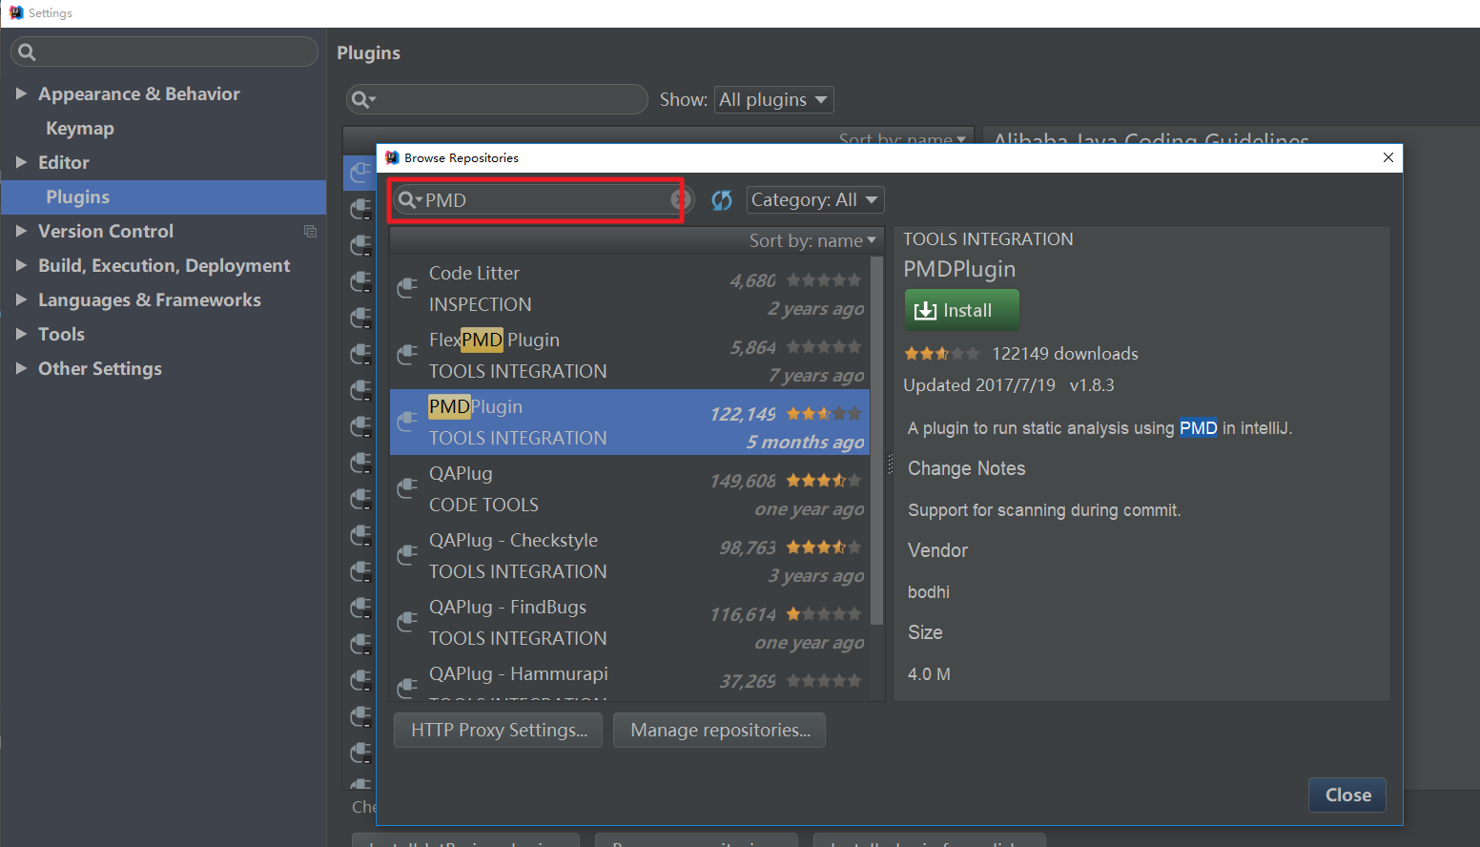Click the Settings sidebar search magnifier icon

[27, 52]
